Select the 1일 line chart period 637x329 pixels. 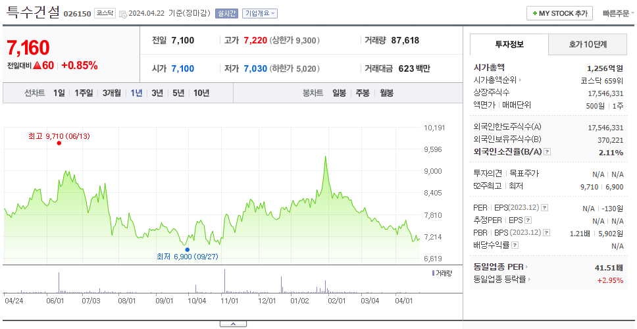(x=59, y=93)
